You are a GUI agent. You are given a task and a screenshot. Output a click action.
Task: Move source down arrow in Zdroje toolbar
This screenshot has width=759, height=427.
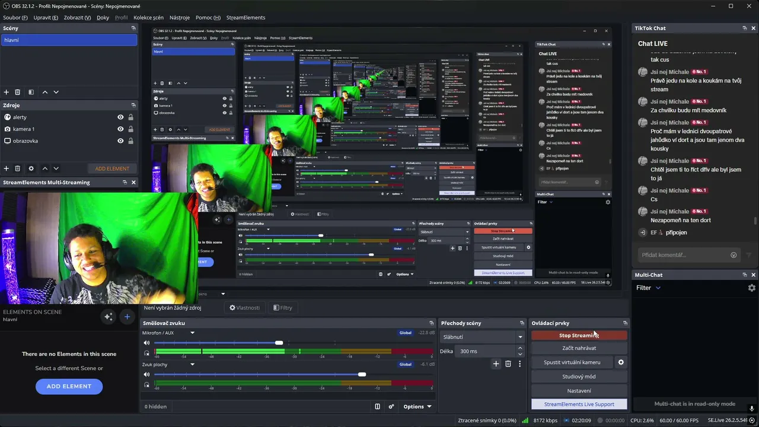(x=56, y=168)
